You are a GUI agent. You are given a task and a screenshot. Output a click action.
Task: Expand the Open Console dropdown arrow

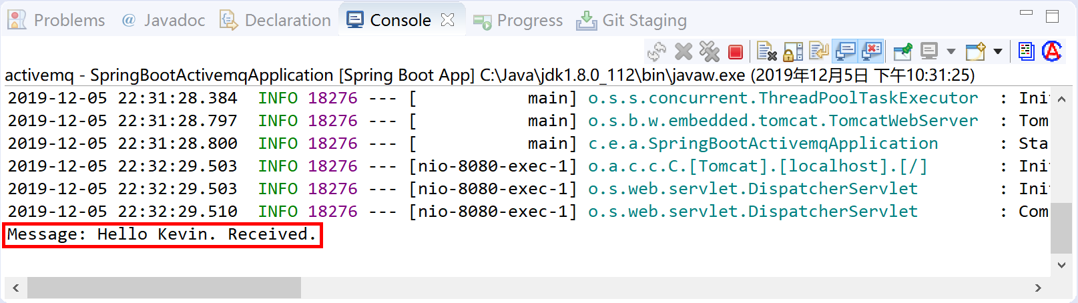(x=998, y=51)
